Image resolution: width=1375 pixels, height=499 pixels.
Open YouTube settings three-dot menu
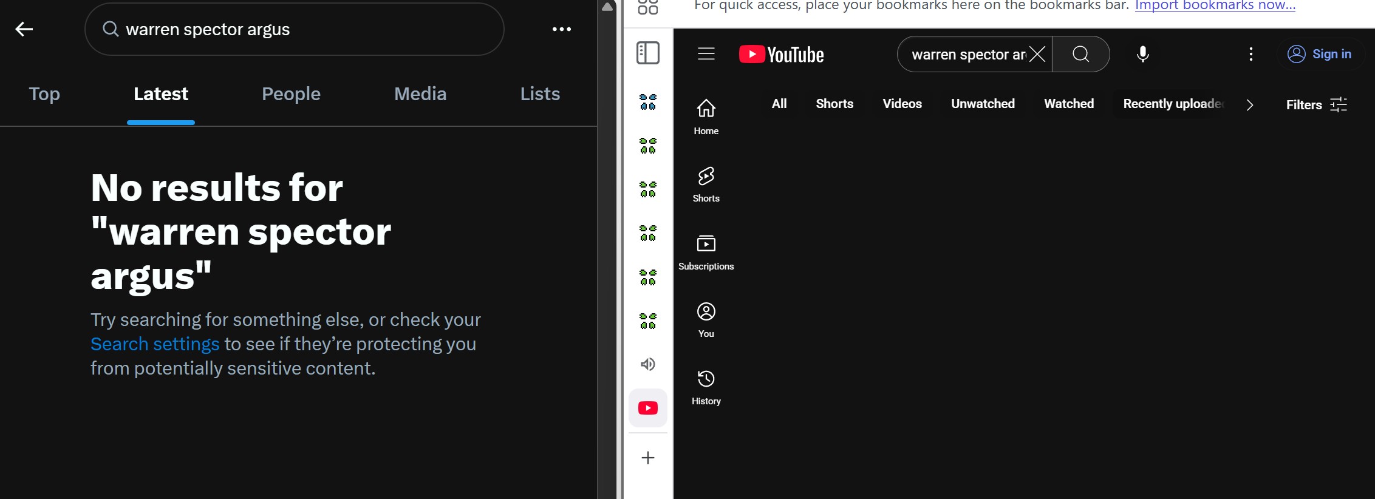[x=1251, y=54]
